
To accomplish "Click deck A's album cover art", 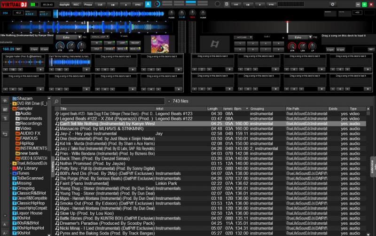I will coord(160,44).
